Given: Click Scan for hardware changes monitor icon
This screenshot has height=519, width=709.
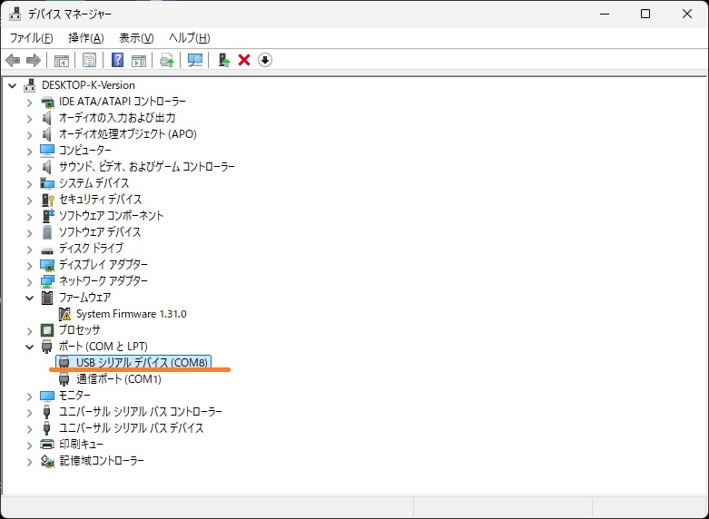Looking at the screenshot, I should (x=194, y=60).
